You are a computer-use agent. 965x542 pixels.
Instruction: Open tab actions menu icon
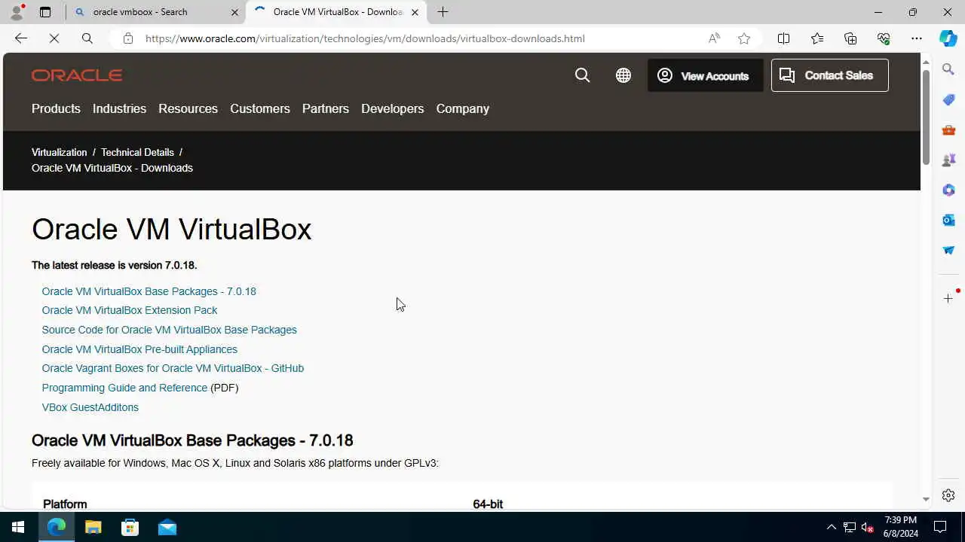45,12
